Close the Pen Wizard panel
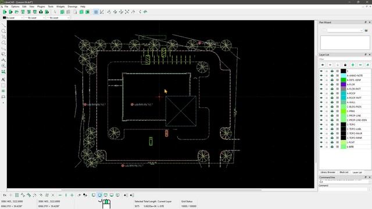Image resolution: width=372 pixels, height=209 pixels. (x=370, y=22)
